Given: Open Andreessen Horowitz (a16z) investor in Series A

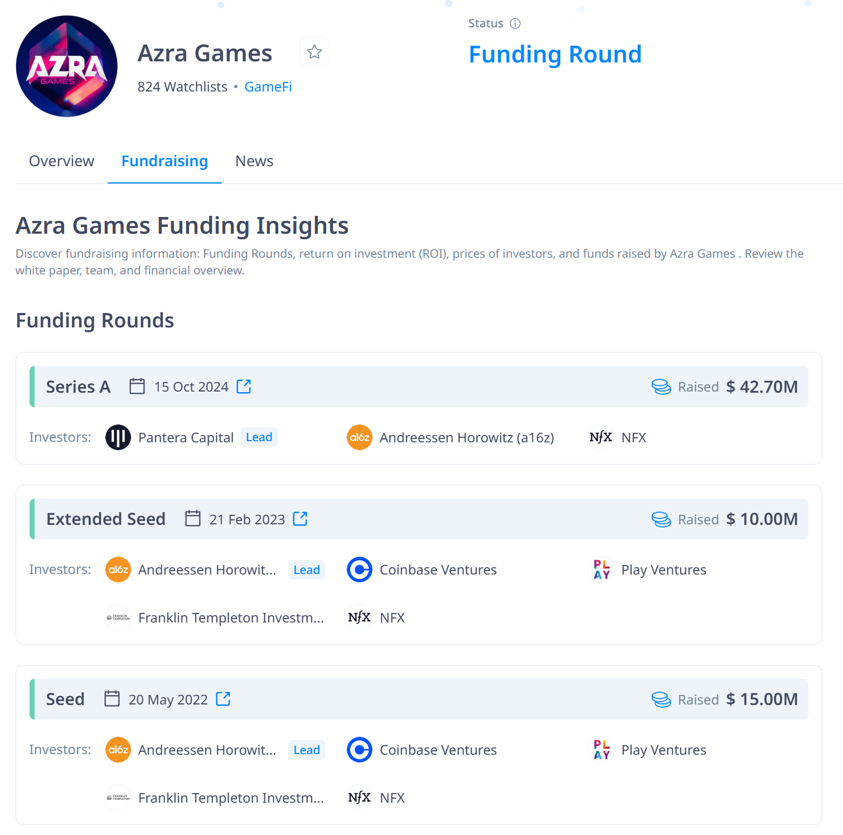Looking at the screenshot, I should 467,438.
